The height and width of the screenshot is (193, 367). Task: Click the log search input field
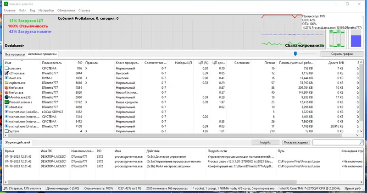(336, 142)
